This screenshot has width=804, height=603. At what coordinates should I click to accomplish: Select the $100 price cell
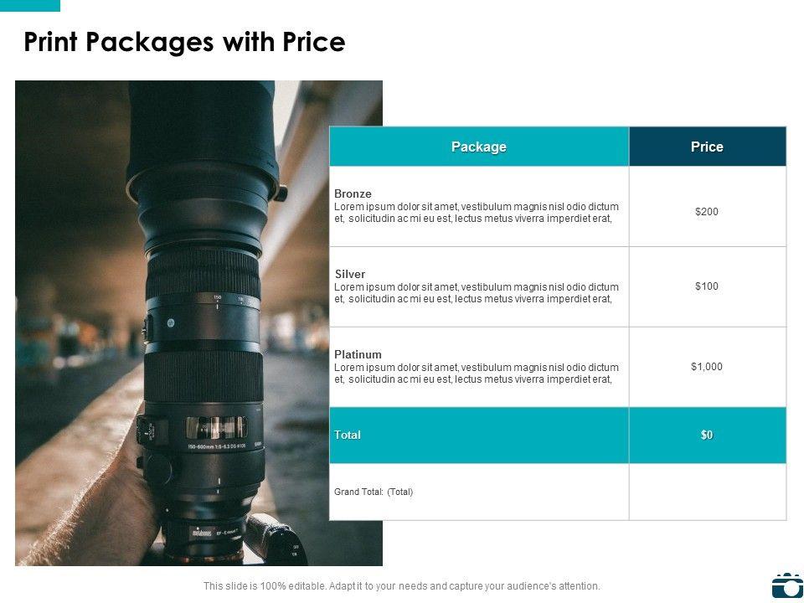point(707,286)
